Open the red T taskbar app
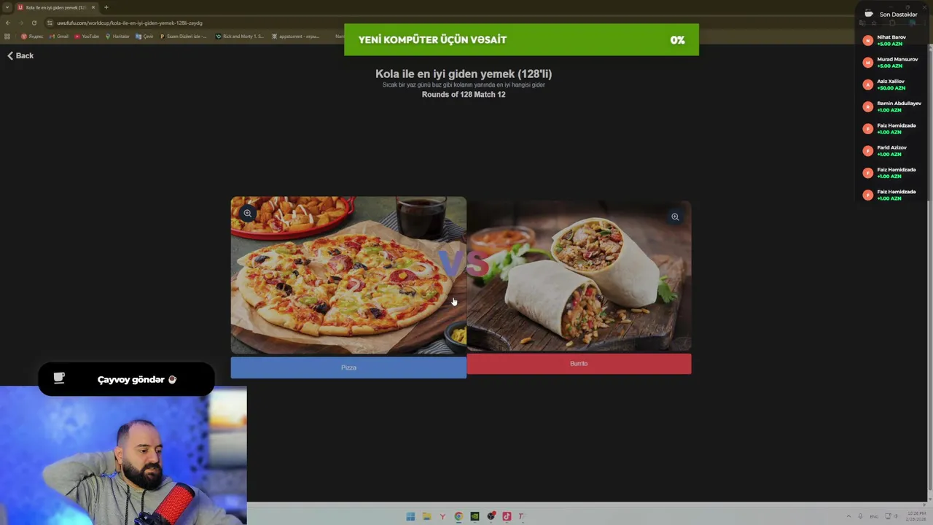933x525 pixels. pos(521,516)
